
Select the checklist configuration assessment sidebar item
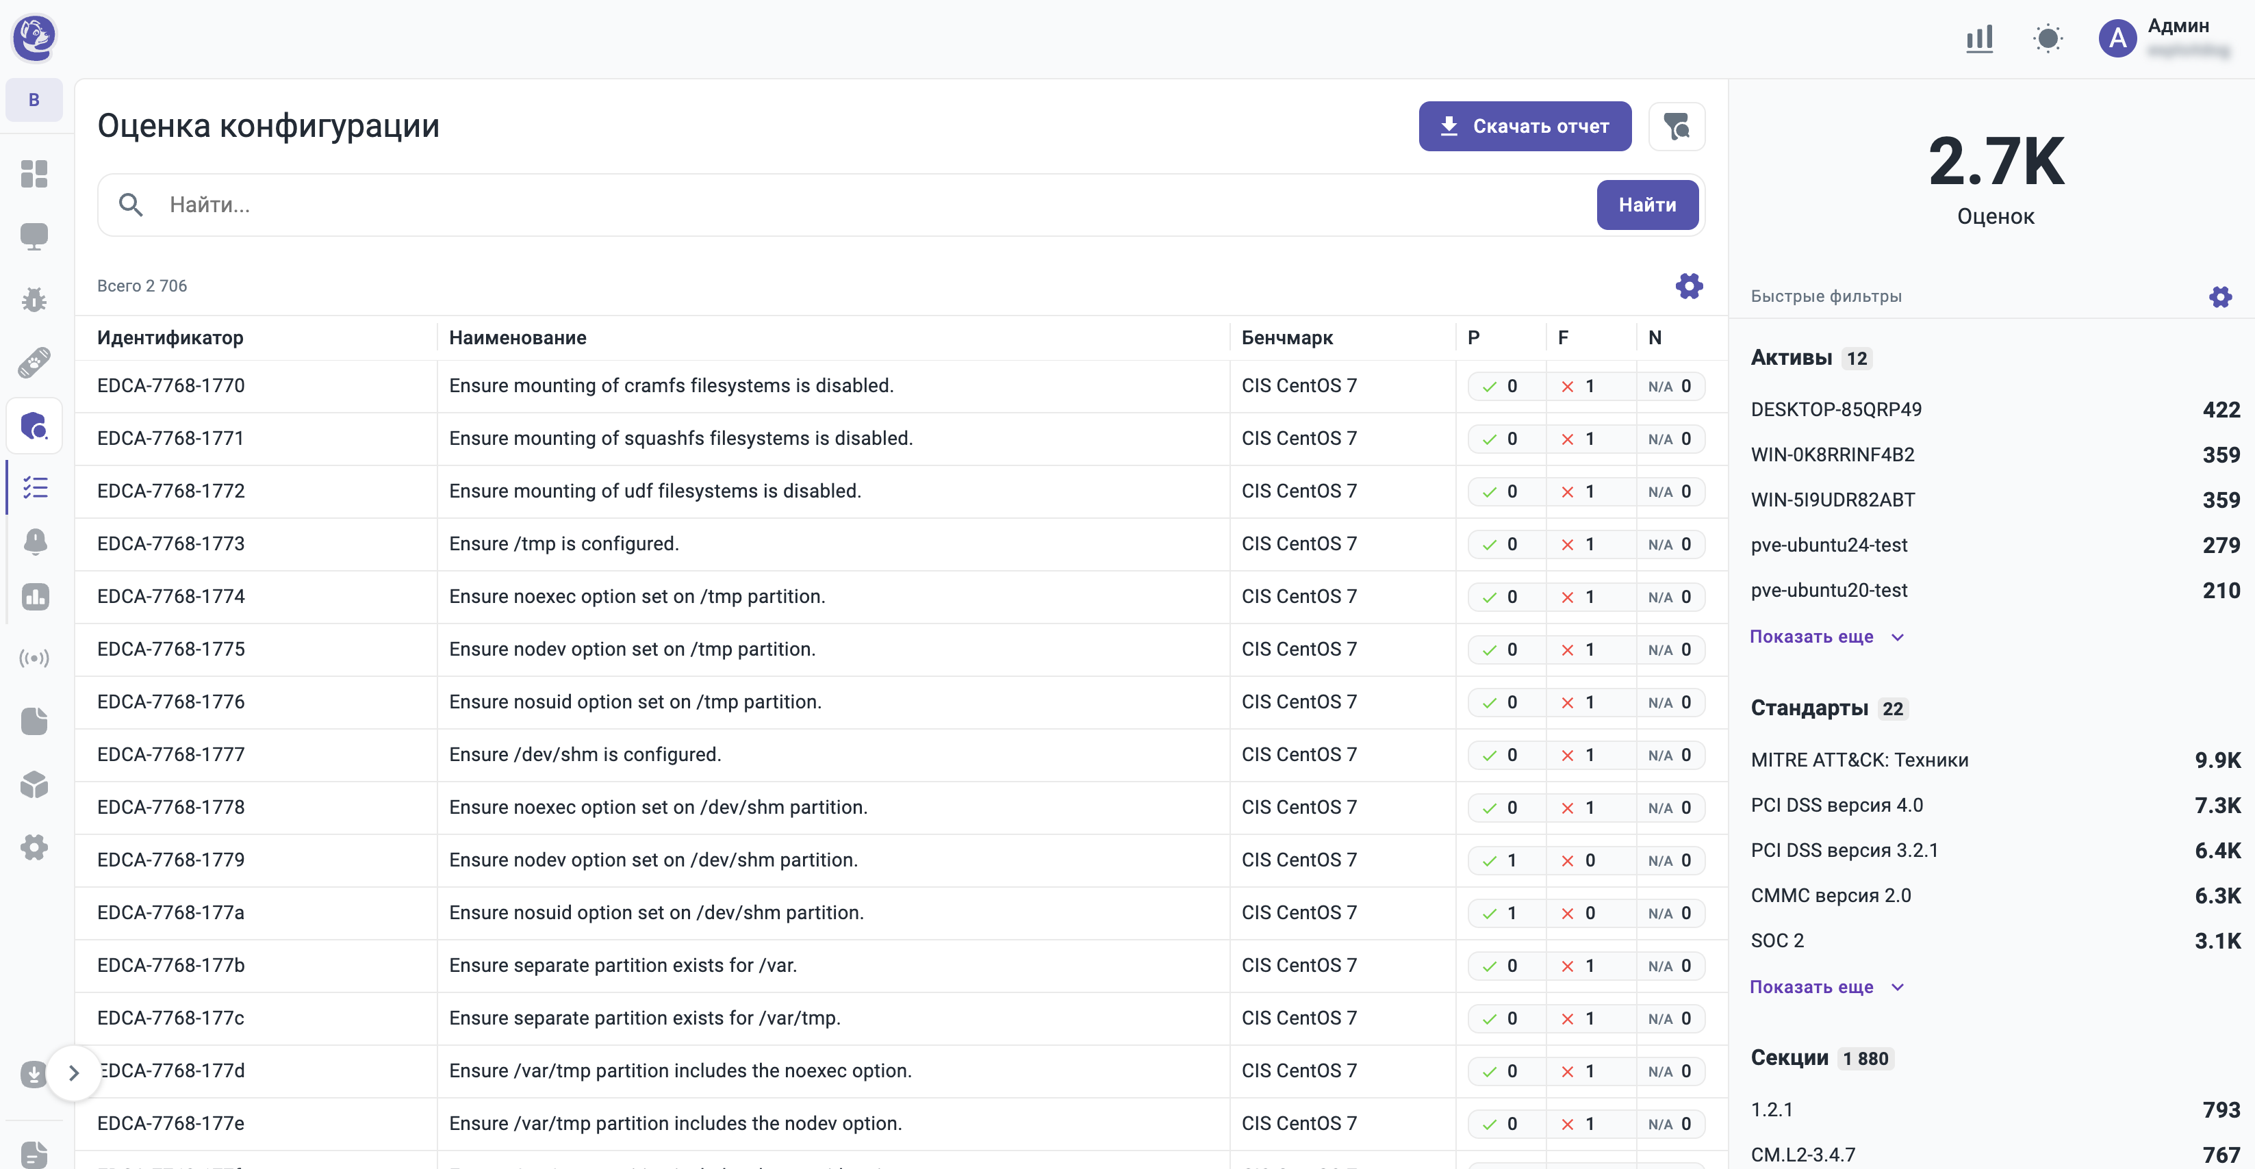pyautogui.click(x=35, y=487)
